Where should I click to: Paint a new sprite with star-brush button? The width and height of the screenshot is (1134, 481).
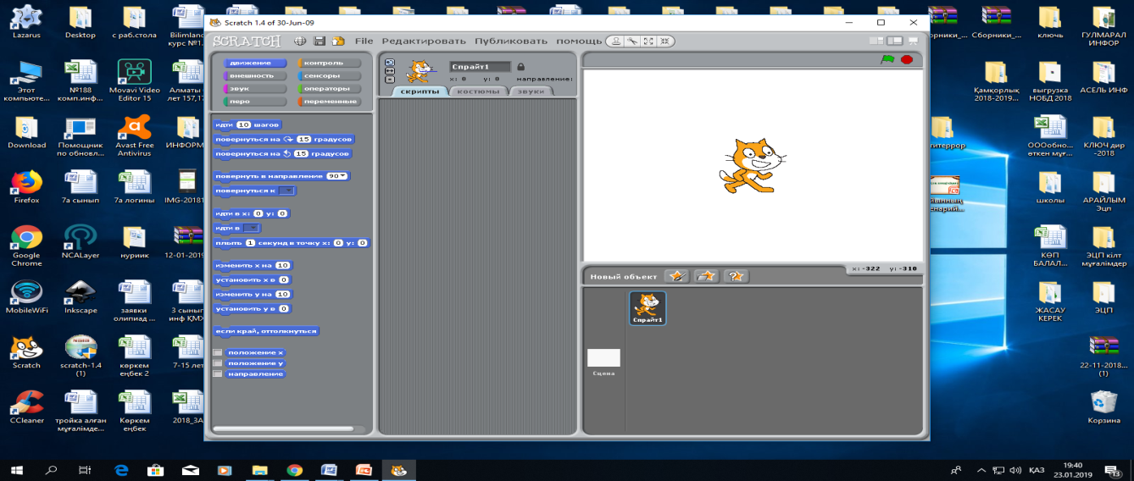[x=676, y=276]
